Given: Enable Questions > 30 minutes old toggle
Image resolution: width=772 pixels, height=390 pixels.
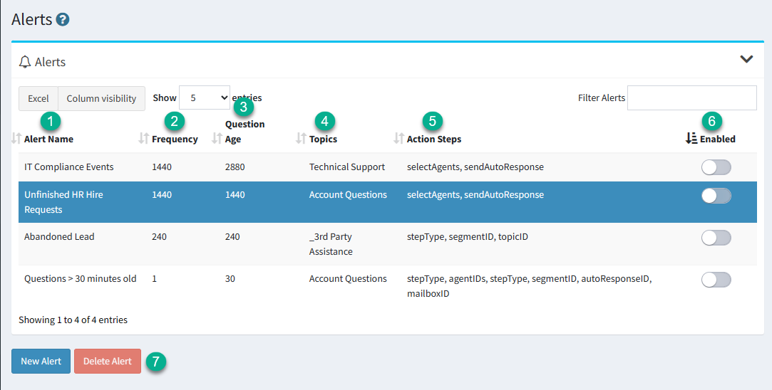Looking at the screenshot, I should point(716,280).
